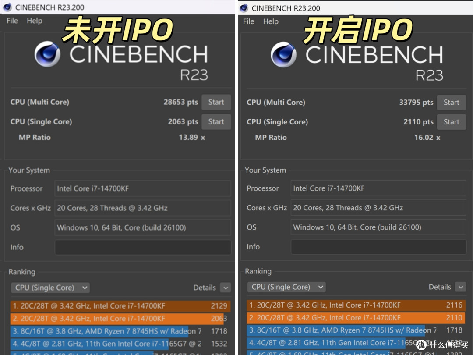Select ranking row scoring 2129 in left window
Viewport: 473px width, 355px height.
120,306
